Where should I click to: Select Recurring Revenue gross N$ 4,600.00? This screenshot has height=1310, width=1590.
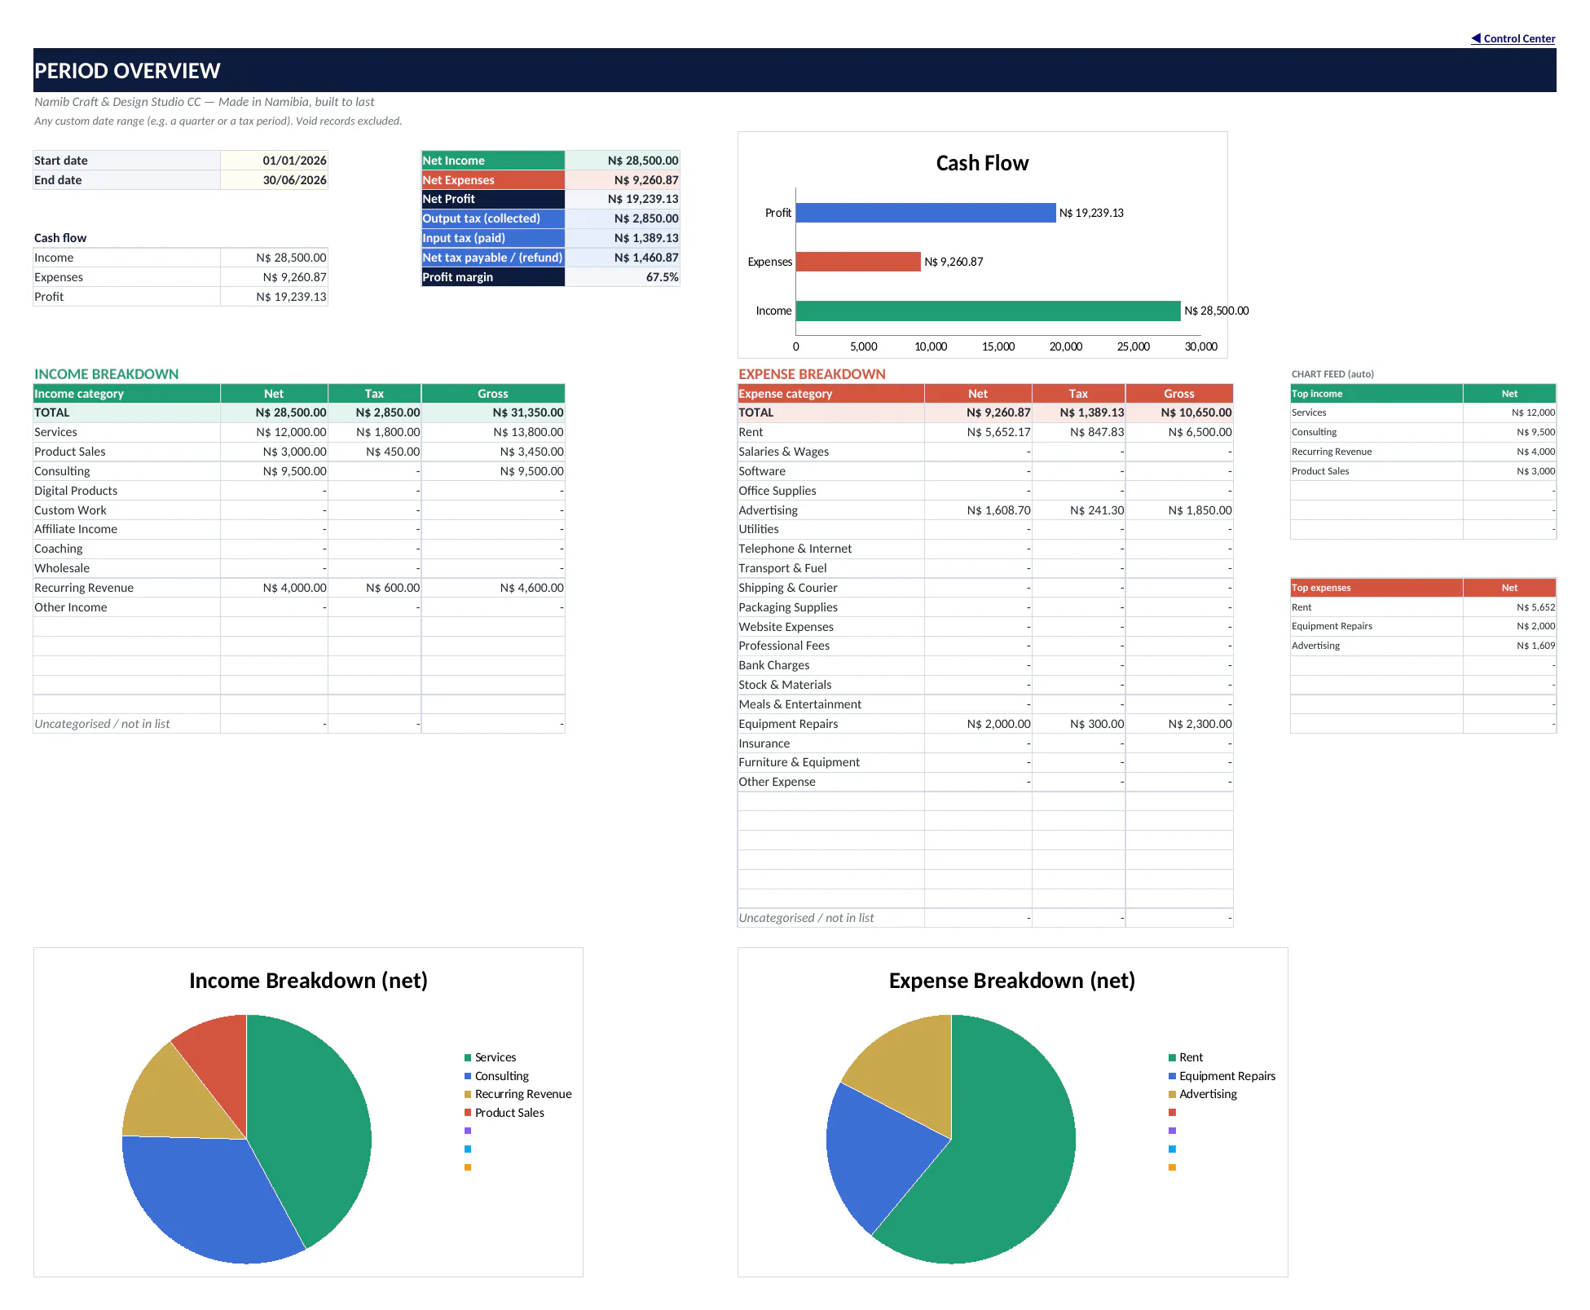click(493, 588)
